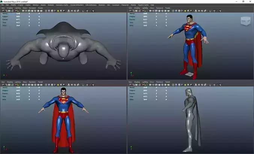Open Show menu of front-view Superman panel

[25, 82]
